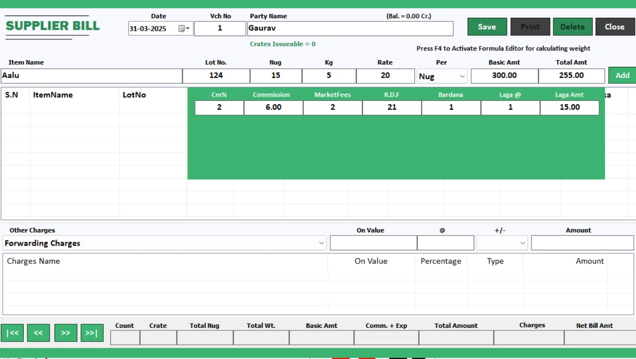Click the Charges Name column header
Image resolution: width=636 pixels, height=359 pixels.
pos(34,261)
